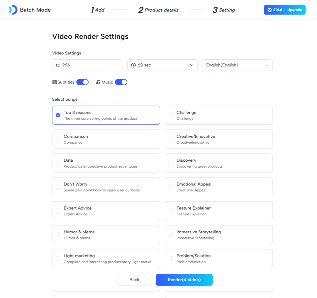Click the clock icon in duration selector
Viewport: 317px width, 298px height.
[x=133, y=65]
